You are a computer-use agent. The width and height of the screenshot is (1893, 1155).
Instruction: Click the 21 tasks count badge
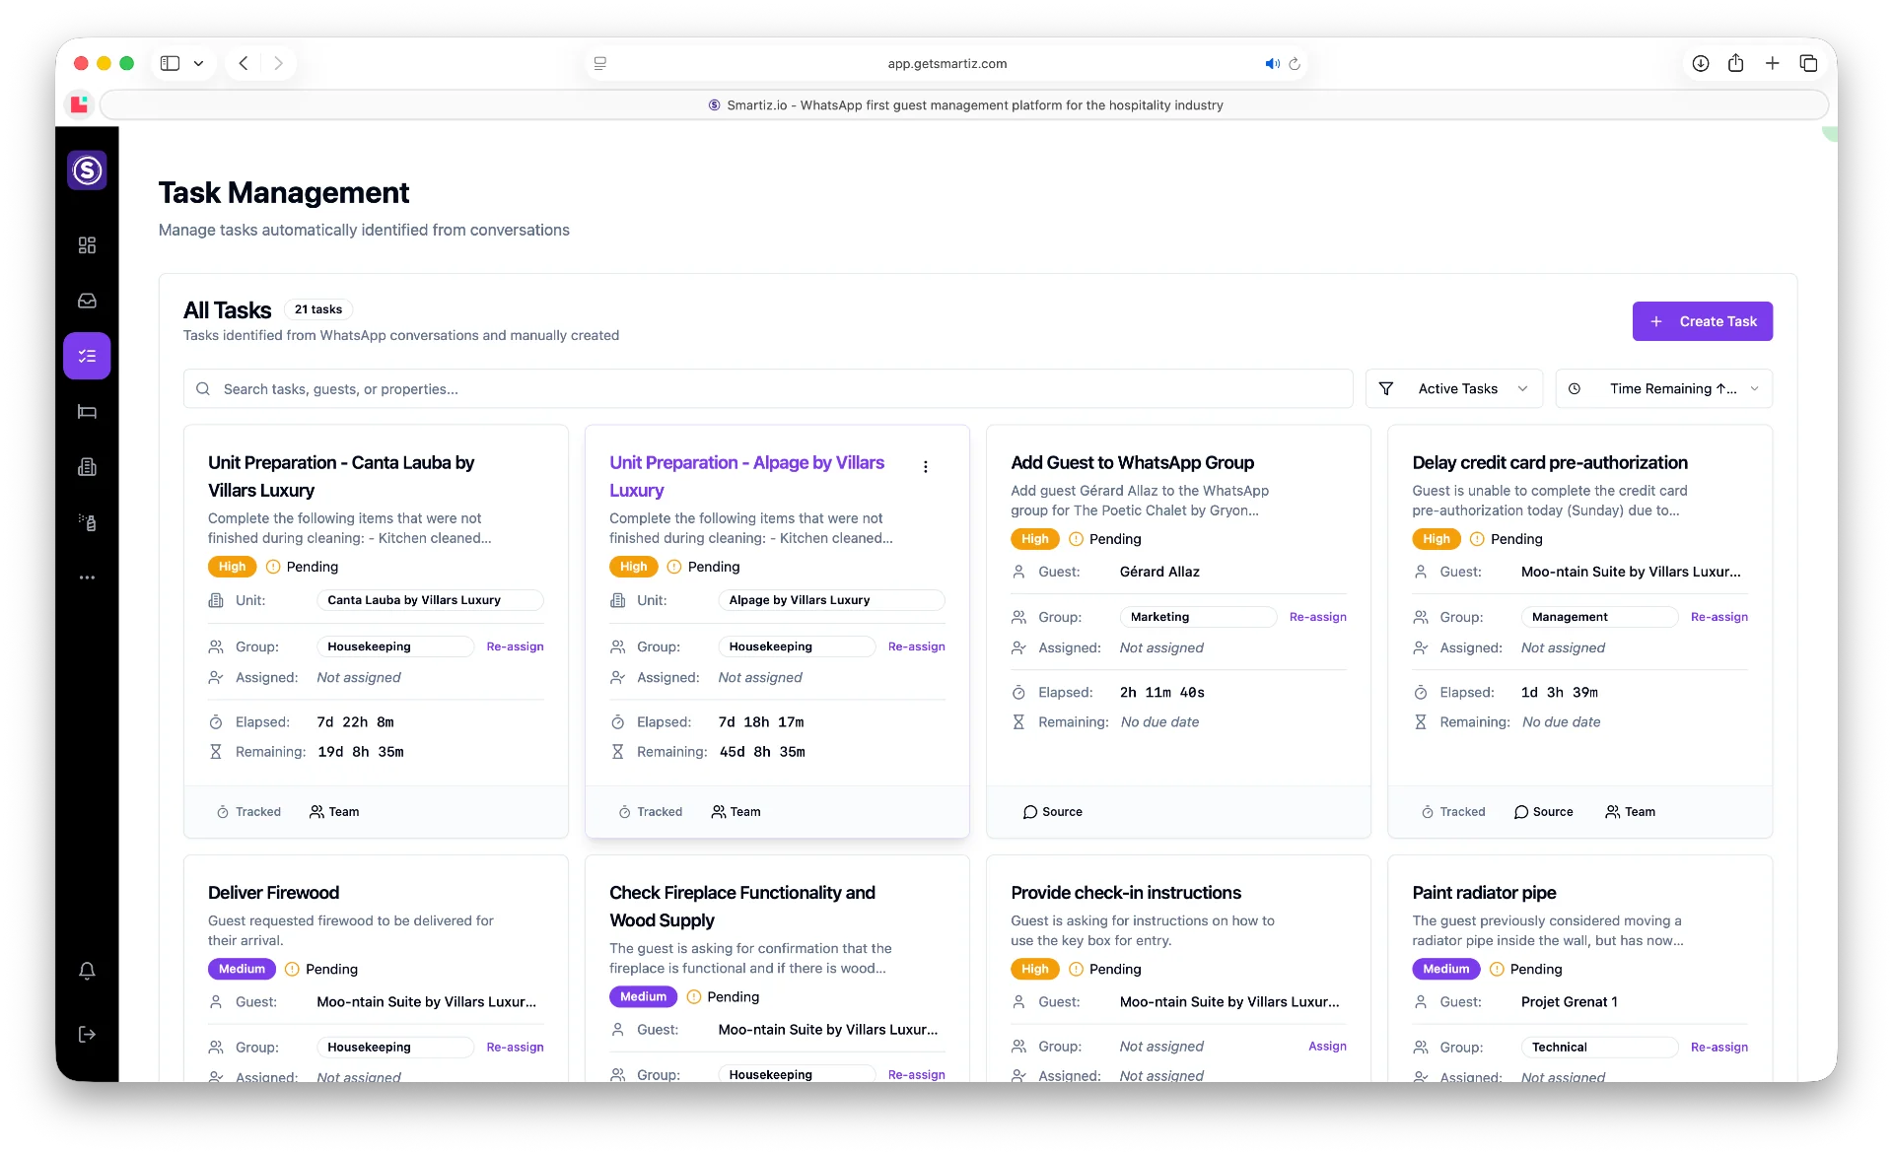pyautogui.click(x=318, y=309)
